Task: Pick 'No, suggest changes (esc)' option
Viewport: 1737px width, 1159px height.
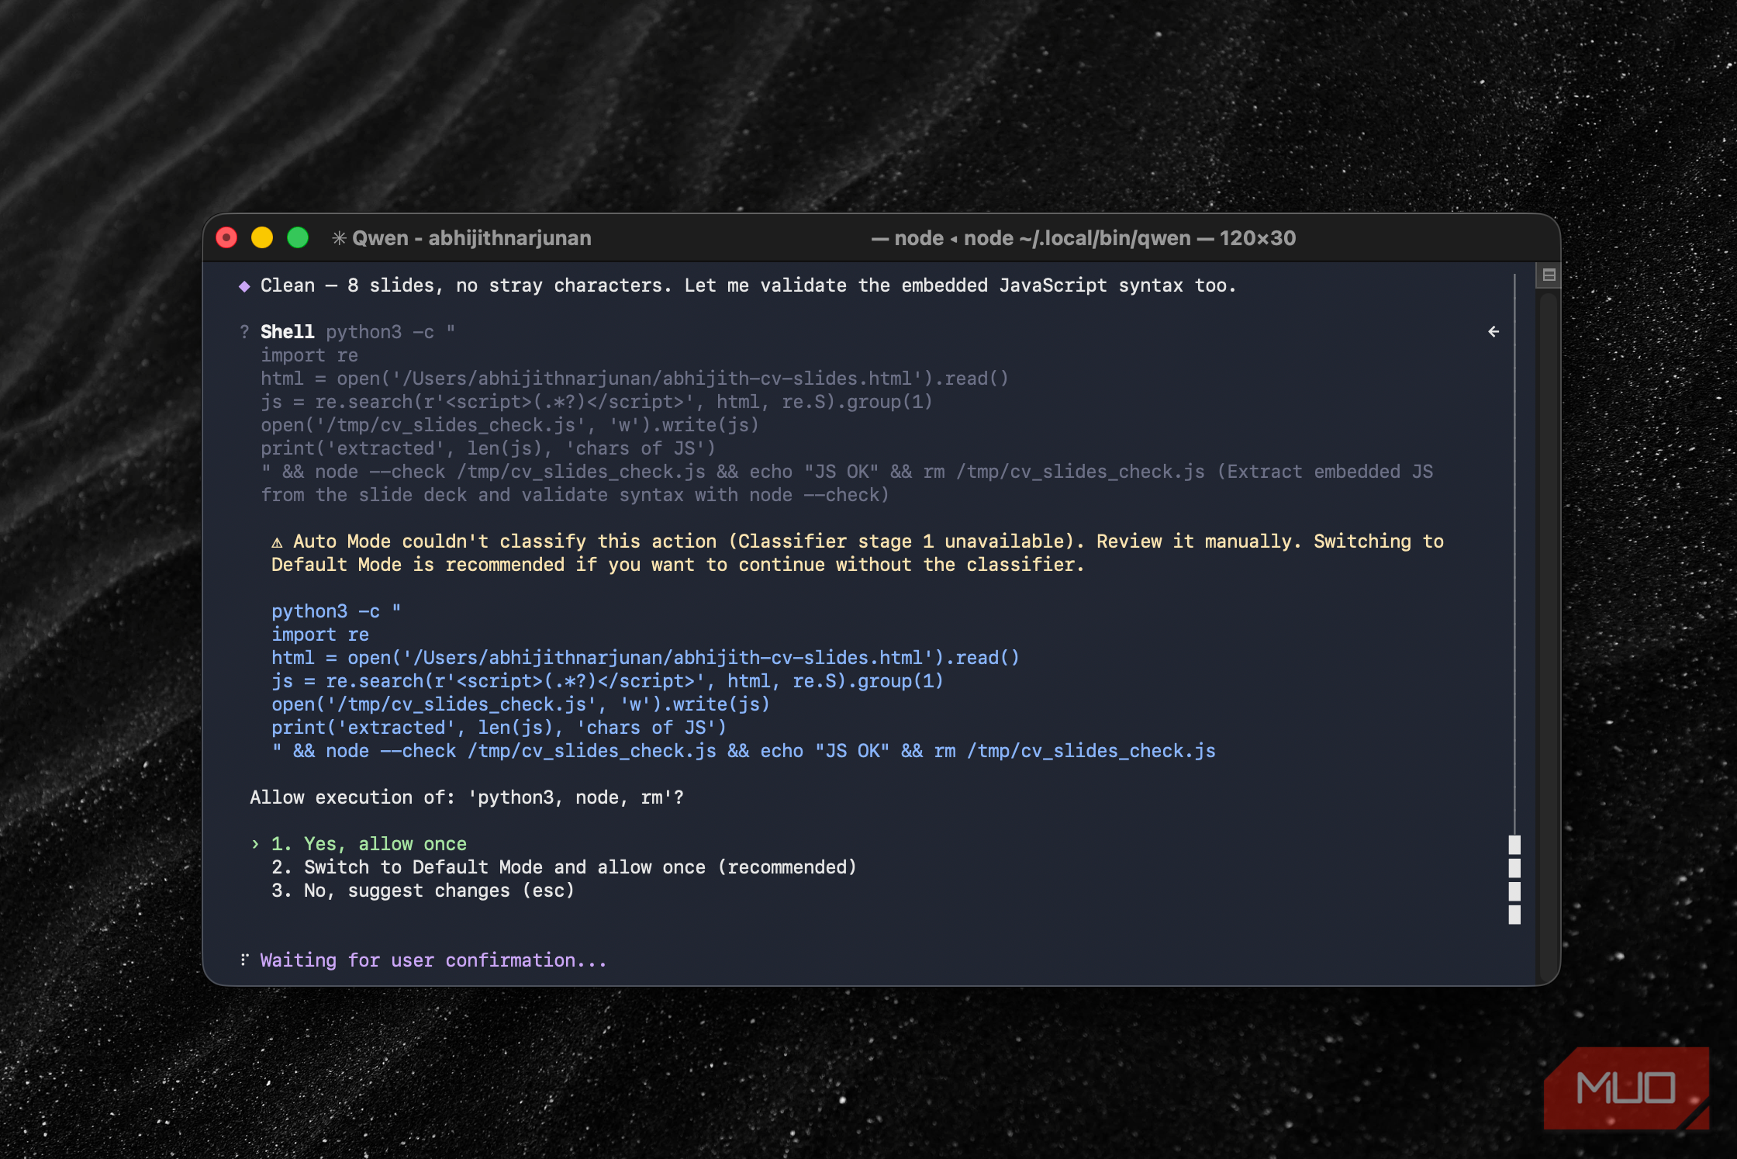Action: coord(423,891)
